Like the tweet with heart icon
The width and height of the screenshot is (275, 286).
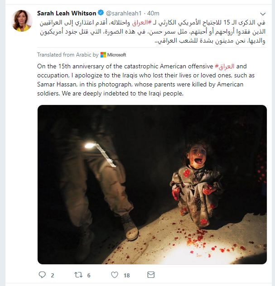115,275
